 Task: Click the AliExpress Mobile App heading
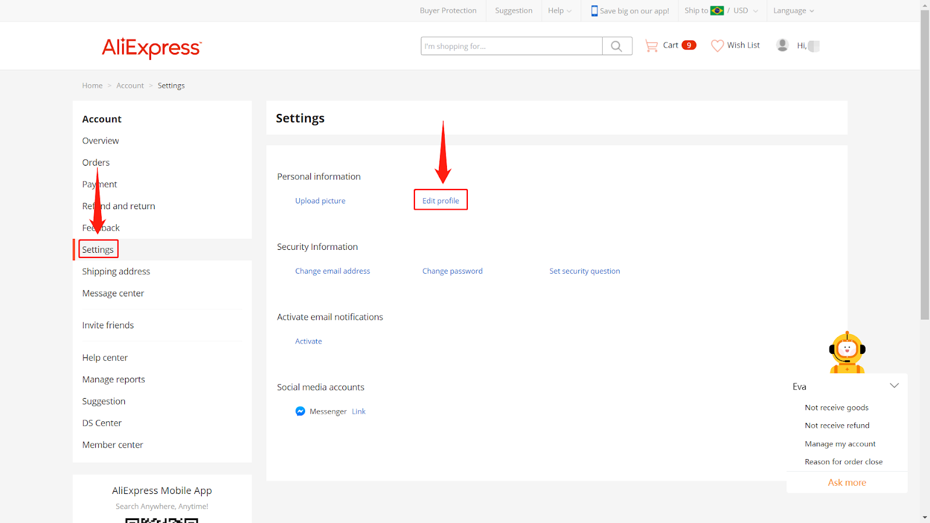coord(162,491)
